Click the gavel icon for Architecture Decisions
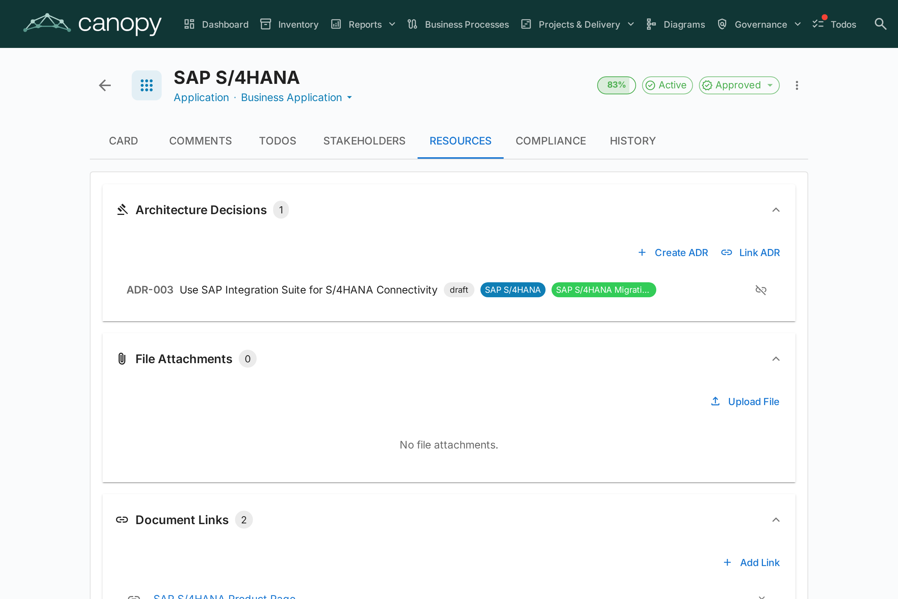Image resolution: width=898 pixels, height=599 pixels. coord(122,210)
